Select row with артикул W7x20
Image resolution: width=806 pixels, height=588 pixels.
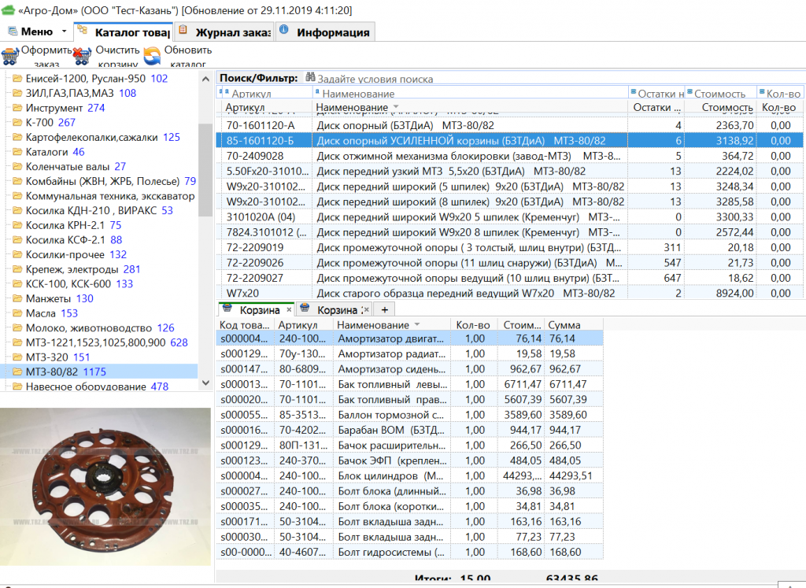509,293
